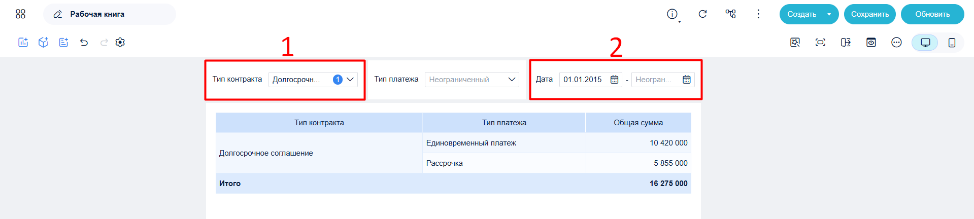974x219 pixels.
Task: Switch to desktop layout view
Action: click(925, 43)
